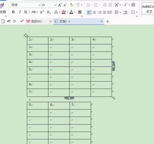
Task: Open line spacing dropdown arrow
Action: 120,12
